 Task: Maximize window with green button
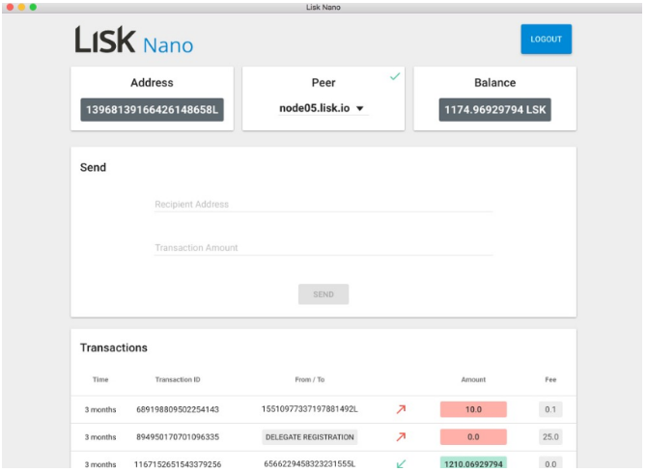coord(33,7)
